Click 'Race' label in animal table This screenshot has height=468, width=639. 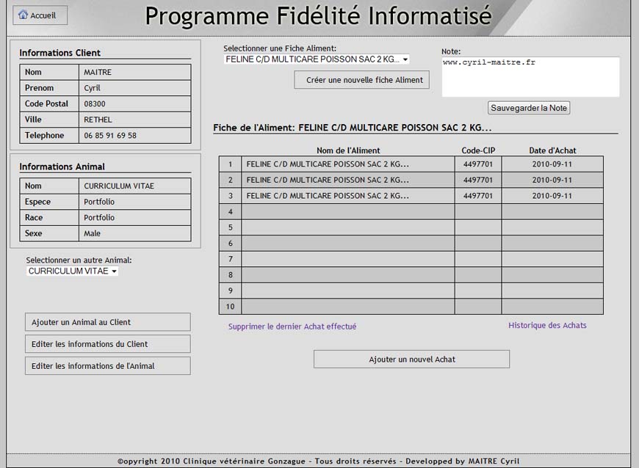point(34,218)
